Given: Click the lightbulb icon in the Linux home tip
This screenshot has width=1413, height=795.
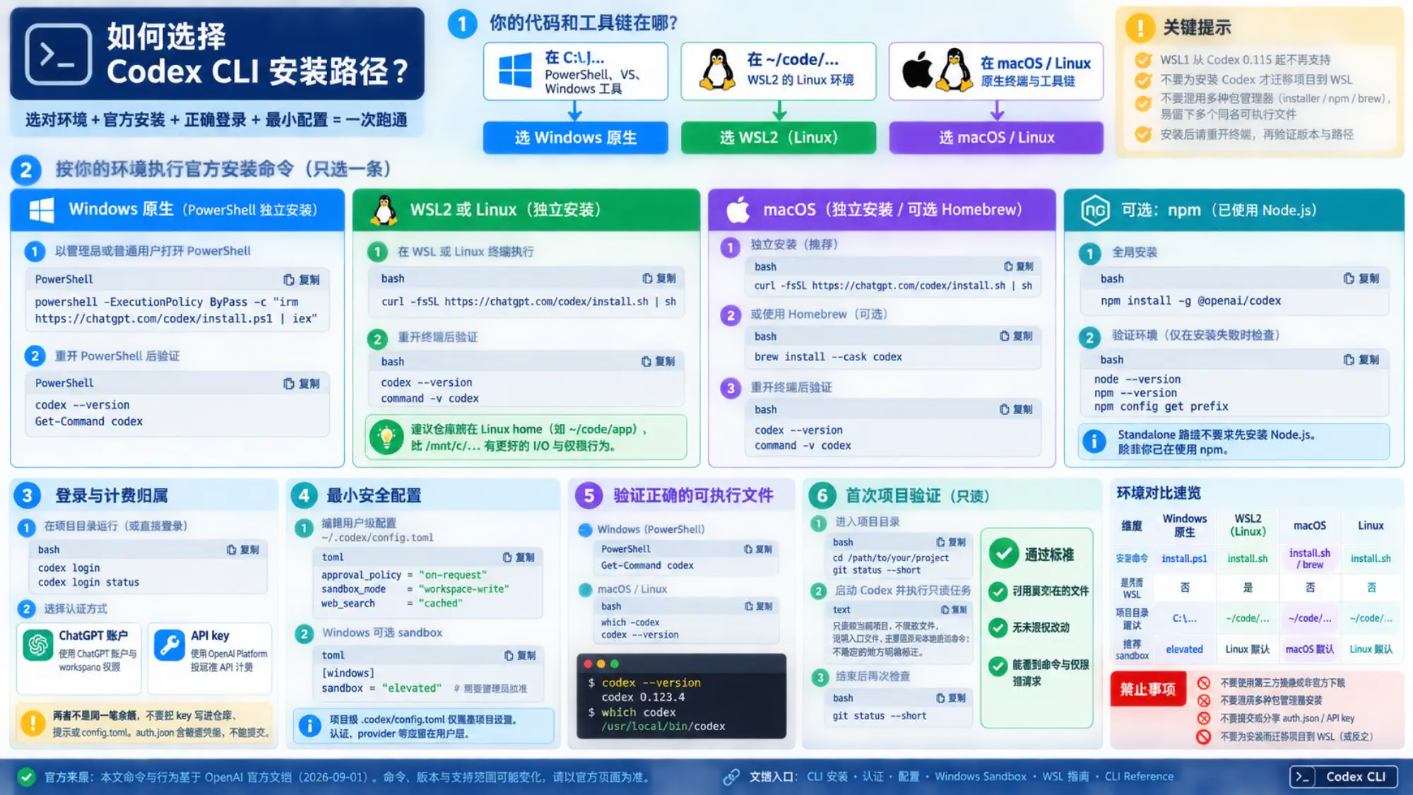Looking at the screenshot, I should click(x=386, y=437).
